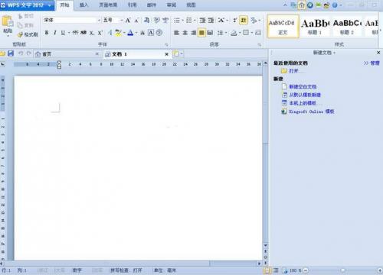Toggle the highlighted show formatting marks button
Image resolution: width=383 pixels, height=275 pixels.
tap(244, 20)
